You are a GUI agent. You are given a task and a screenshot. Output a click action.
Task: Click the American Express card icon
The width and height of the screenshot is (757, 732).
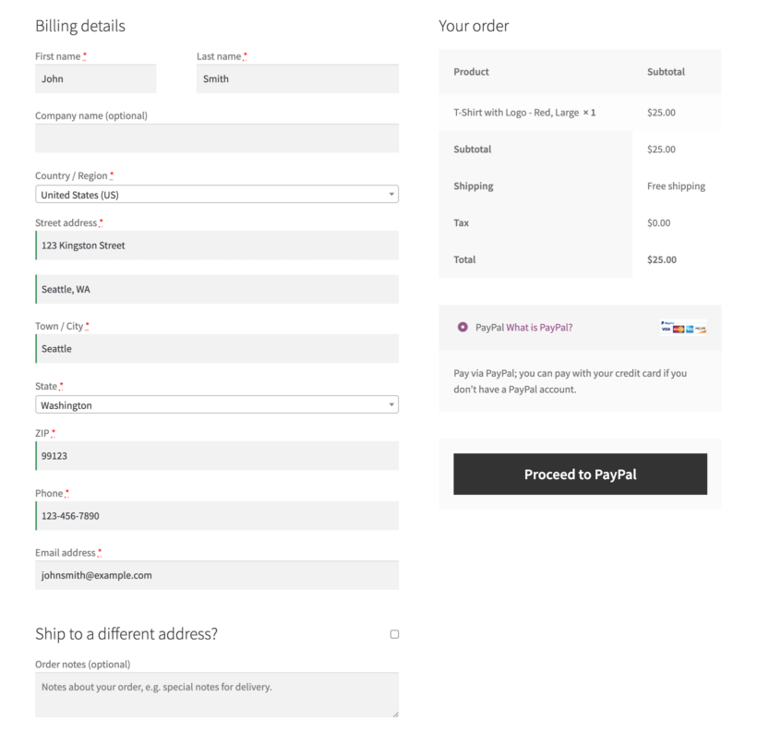[691, 330]
